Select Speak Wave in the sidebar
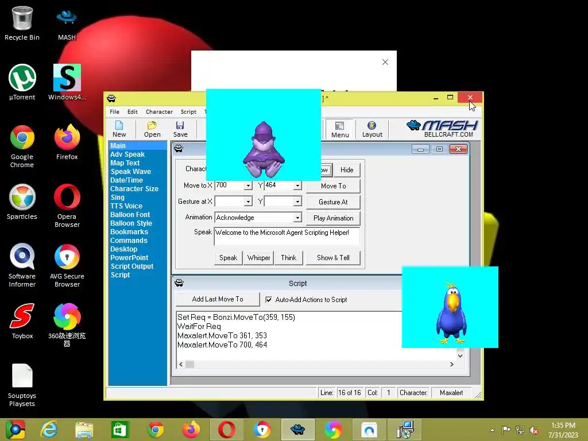Screen dimensions: 588x441 [138, 171]
